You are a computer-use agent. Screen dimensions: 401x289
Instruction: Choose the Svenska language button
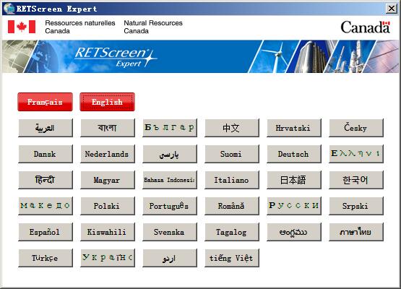pos(170,232)
